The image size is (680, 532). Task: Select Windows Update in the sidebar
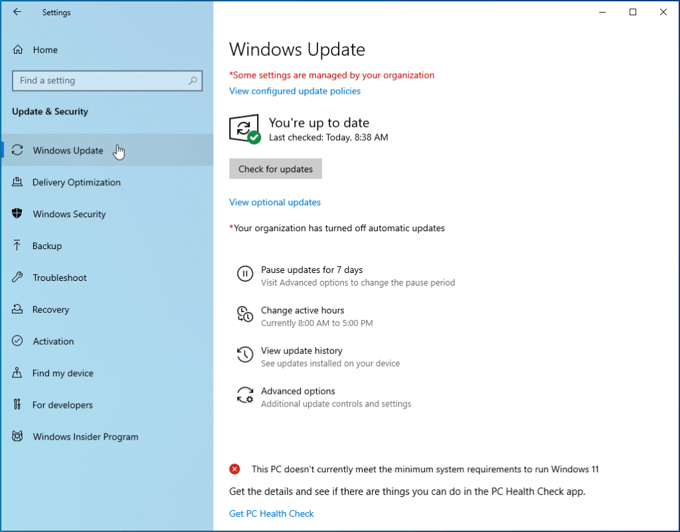[x=67, y=150]
